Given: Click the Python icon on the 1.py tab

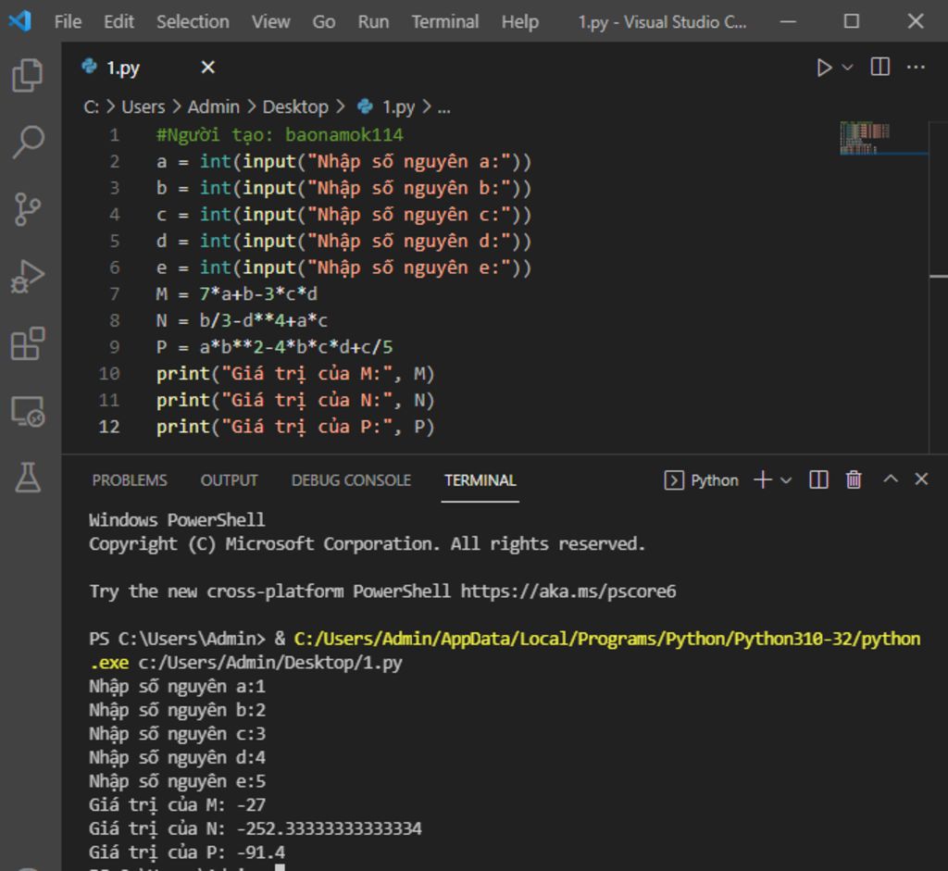Looking at the screenshot, I should coord(90,66).
